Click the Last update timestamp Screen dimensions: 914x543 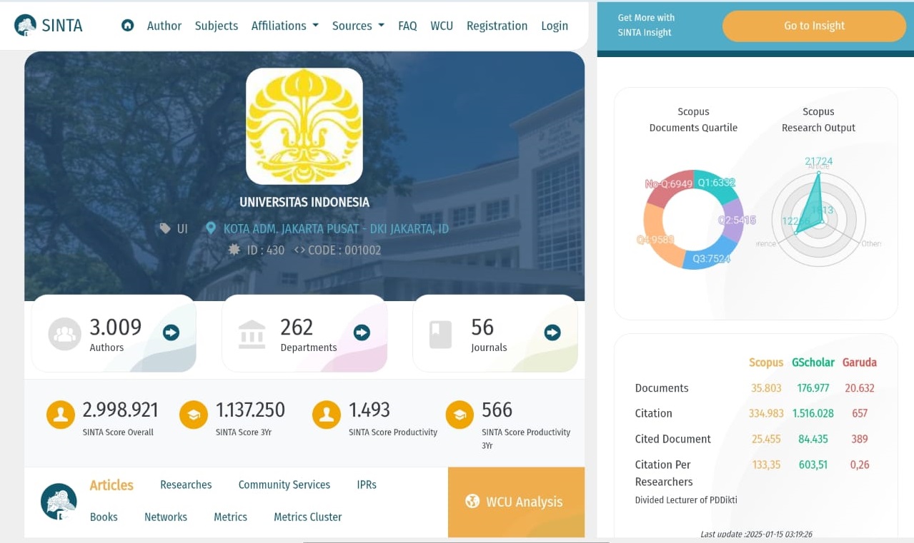click(756, 534)
